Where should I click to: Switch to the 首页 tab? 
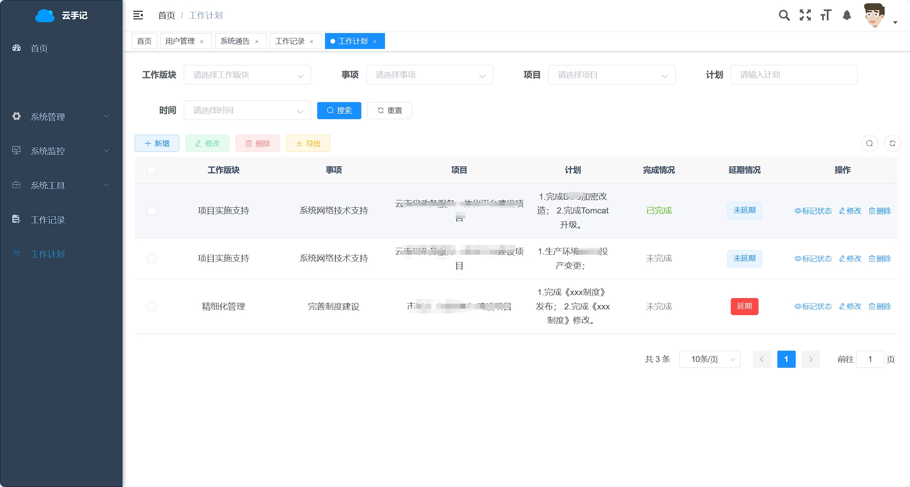coord(144,41)
